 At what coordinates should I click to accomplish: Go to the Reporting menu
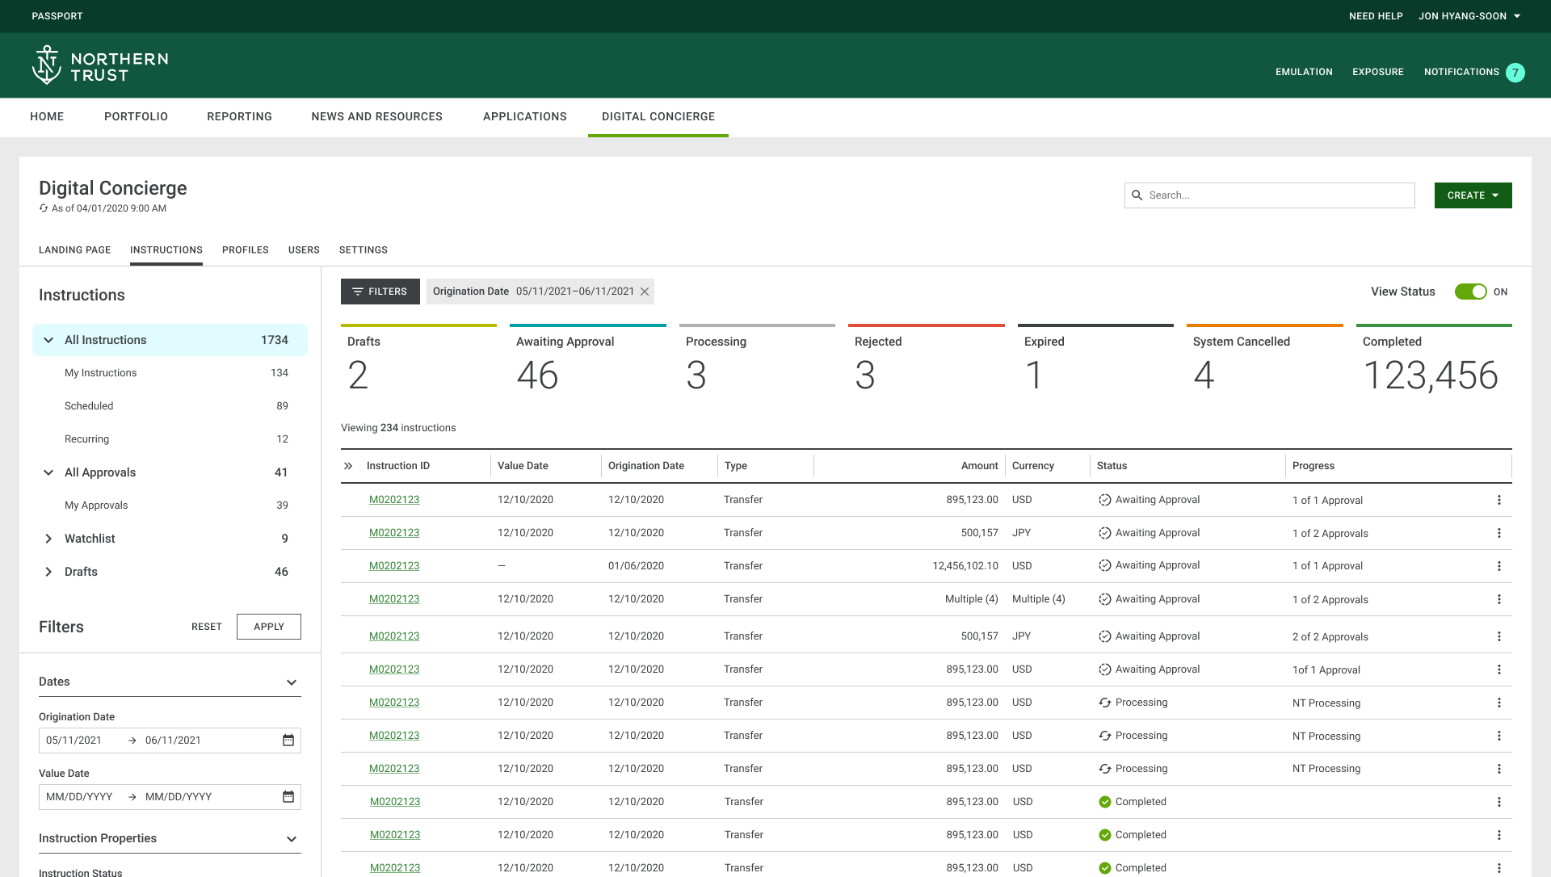239,117
